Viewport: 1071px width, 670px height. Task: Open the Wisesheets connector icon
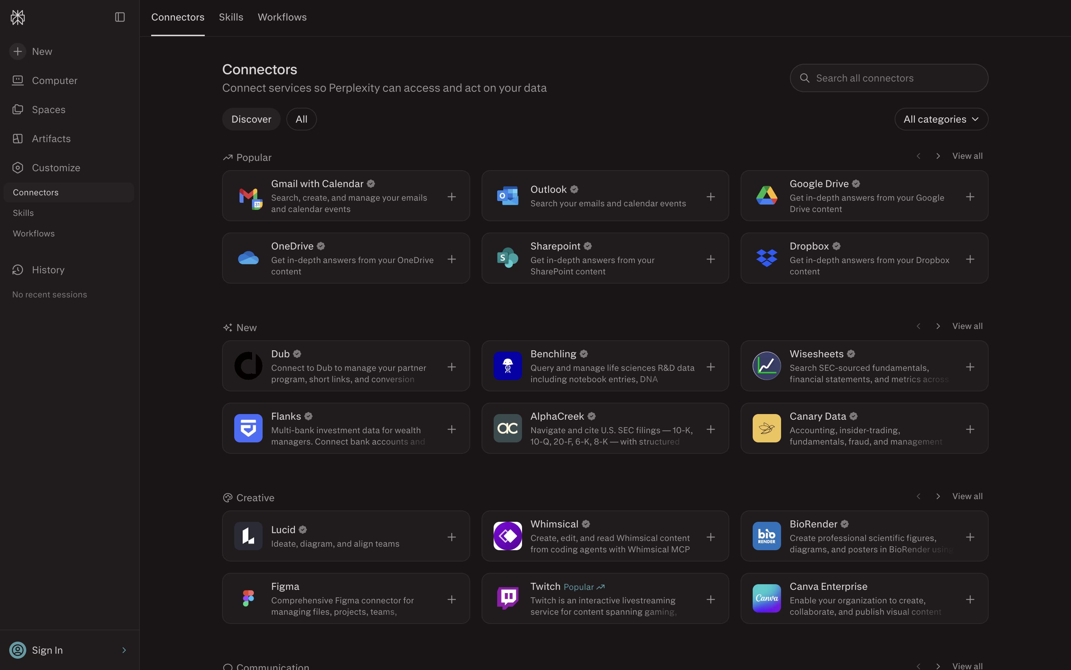click(766, 366)
